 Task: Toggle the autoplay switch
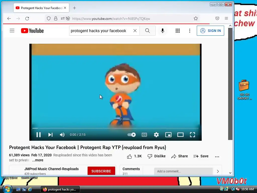[132, 135]
